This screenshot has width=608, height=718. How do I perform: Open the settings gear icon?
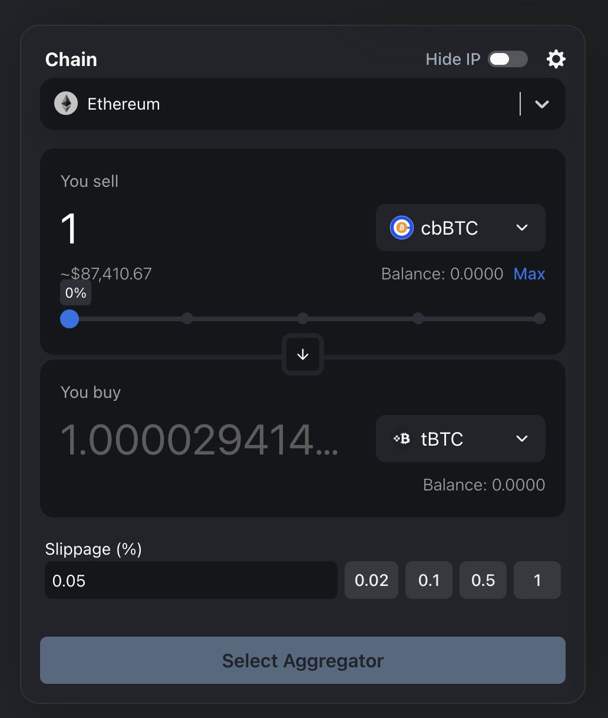click(x=556, y=59)
